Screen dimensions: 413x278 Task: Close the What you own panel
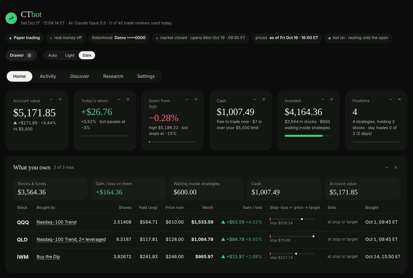[x=395, y=167]
